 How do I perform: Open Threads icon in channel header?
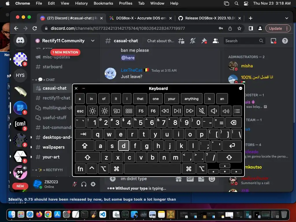click(181, 41)
